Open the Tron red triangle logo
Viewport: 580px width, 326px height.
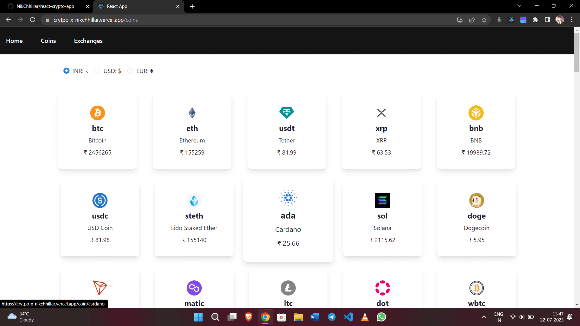(x=100, y=288)
